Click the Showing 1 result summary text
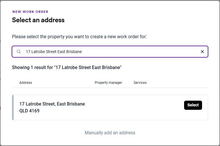Viewport: 220px width, 146px height. tap(67, 68)
